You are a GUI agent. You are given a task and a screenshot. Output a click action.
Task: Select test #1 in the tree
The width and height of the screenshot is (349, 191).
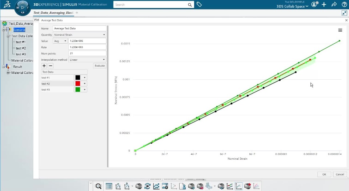[21, 42]
